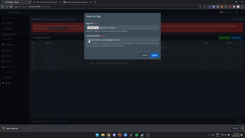Click the green Import Egg button
This screenshot has width=245, height=138.
(224, 38)
